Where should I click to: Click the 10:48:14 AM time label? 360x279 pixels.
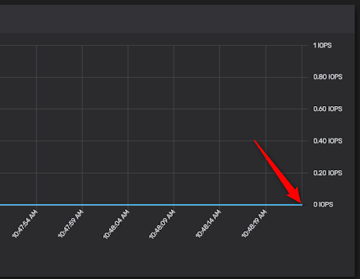click(208, 224)
